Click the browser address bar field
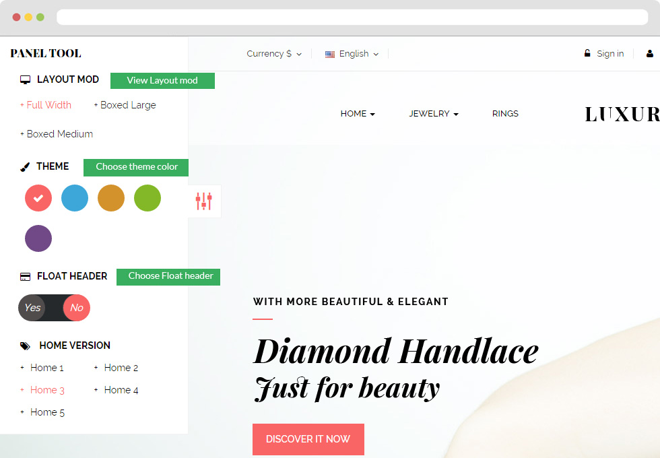This screenshot has width=660, height=458. point(352,18)
